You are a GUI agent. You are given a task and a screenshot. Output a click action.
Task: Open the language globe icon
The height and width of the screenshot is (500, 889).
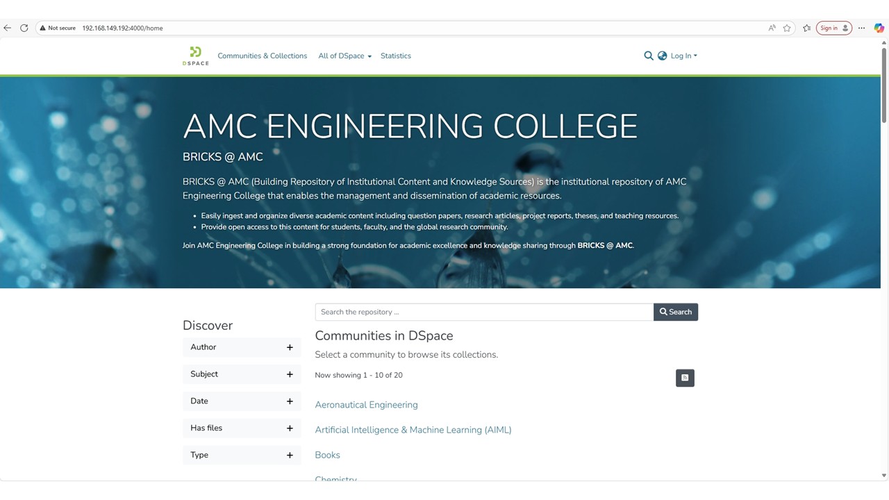[662, 56]
